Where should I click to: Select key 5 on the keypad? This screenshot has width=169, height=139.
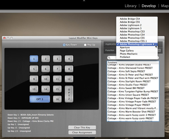(x=34, y=69)
